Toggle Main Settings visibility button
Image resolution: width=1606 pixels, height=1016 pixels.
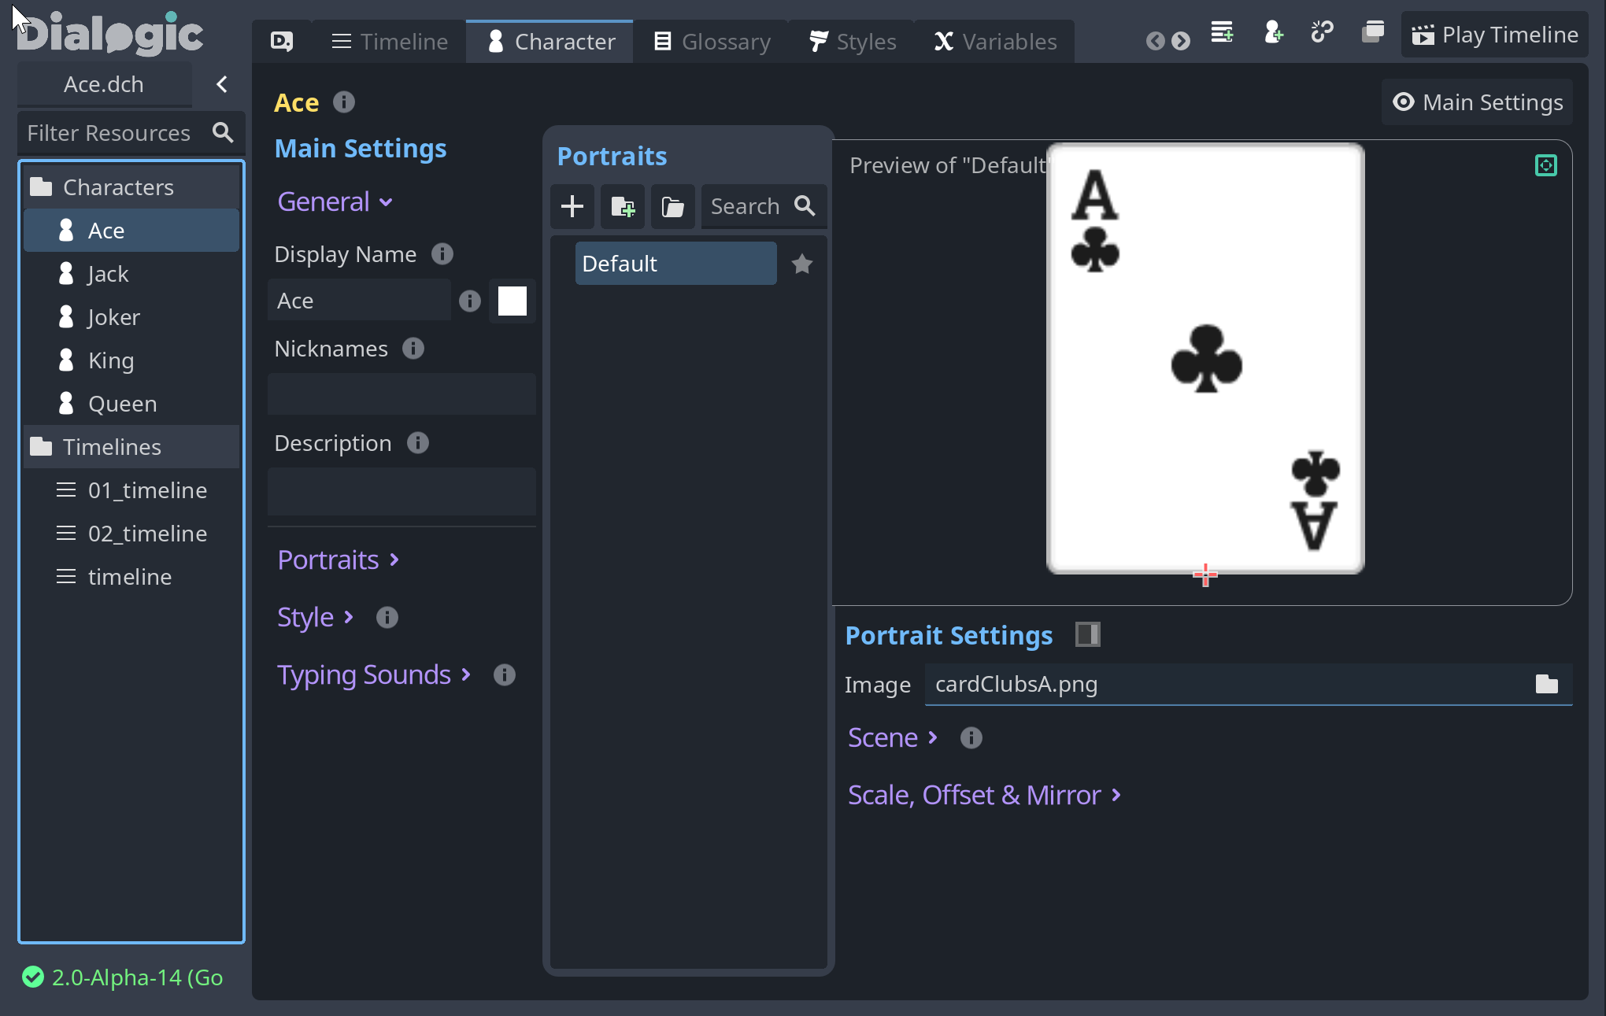[x=1477, y=102]
